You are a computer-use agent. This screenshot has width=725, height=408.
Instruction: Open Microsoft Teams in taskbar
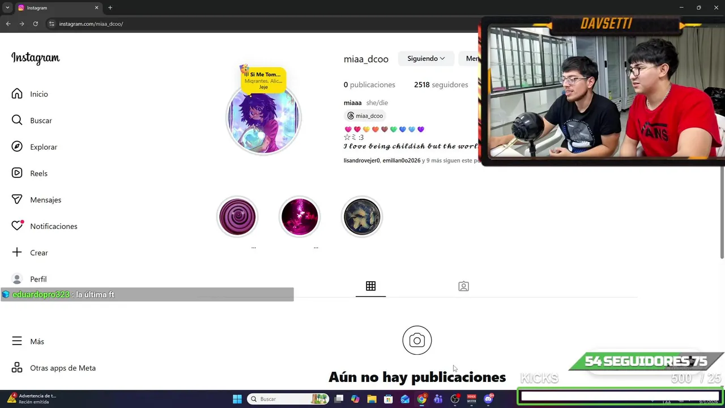438,399
